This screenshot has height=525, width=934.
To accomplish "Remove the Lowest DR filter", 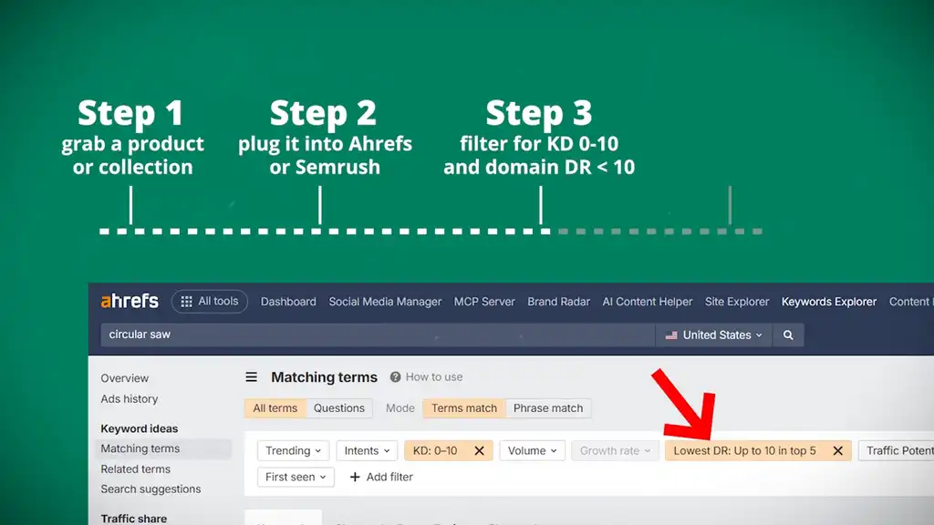I will coord(837,450).
